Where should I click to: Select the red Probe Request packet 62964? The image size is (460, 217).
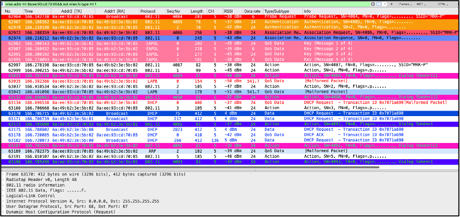(152, 17)
